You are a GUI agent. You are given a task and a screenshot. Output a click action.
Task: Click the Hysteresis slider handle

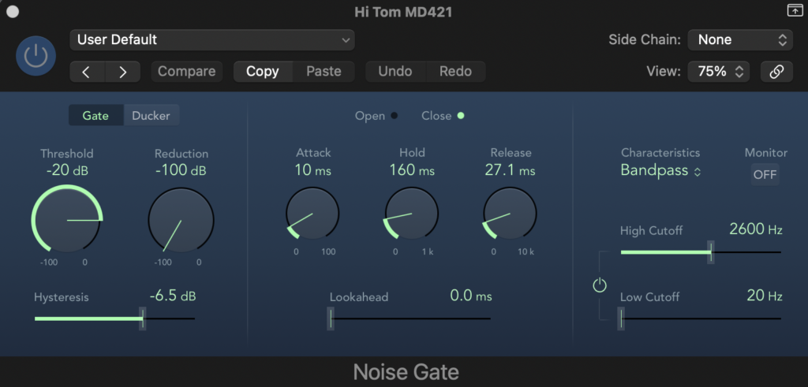coord(143,318)
